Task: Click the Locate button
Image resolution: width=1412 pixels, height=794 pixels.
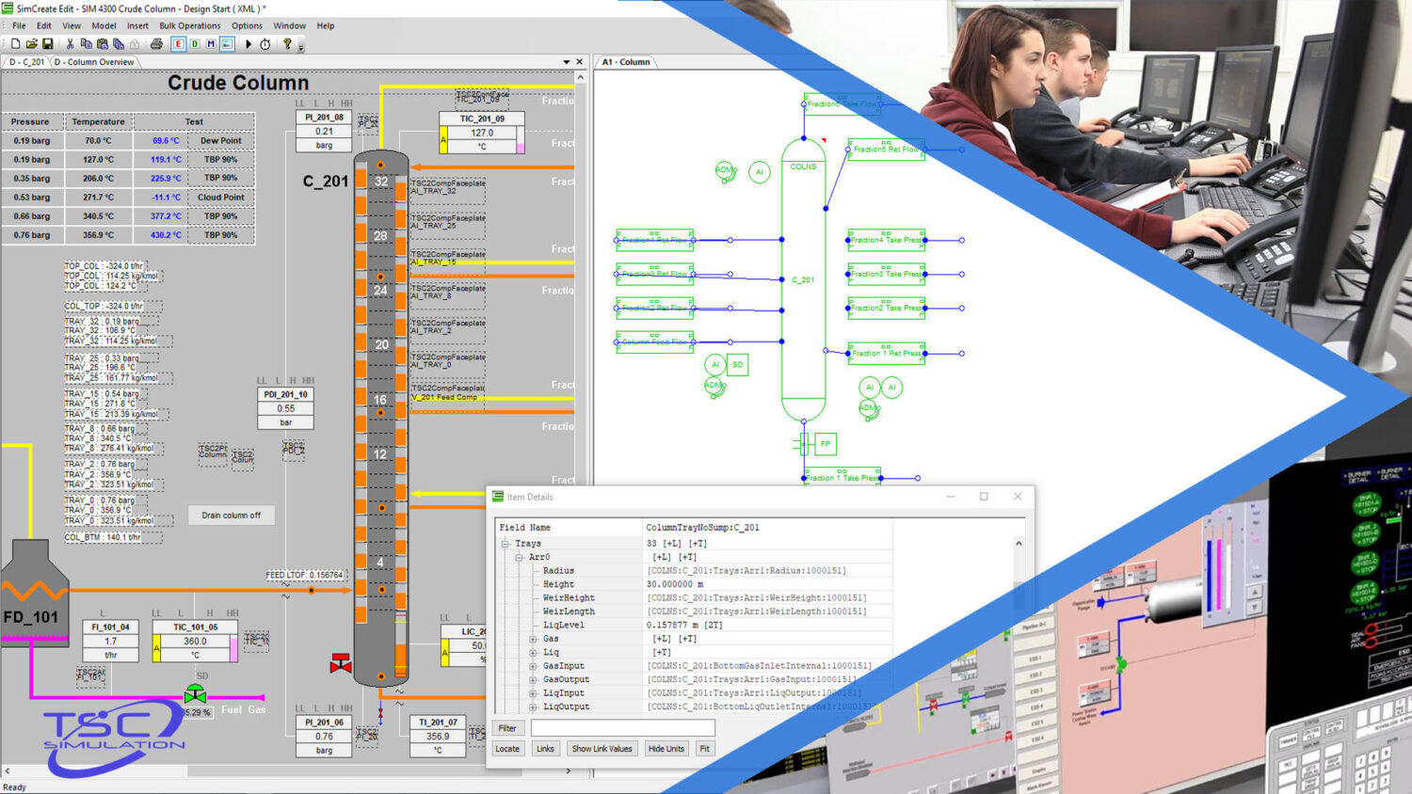Action: tap(507, 749)
